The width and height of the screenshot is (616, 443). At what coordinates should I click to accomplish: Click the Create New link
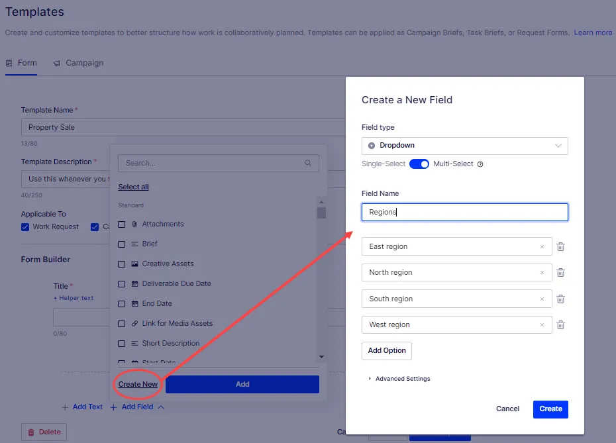[138, 384]
